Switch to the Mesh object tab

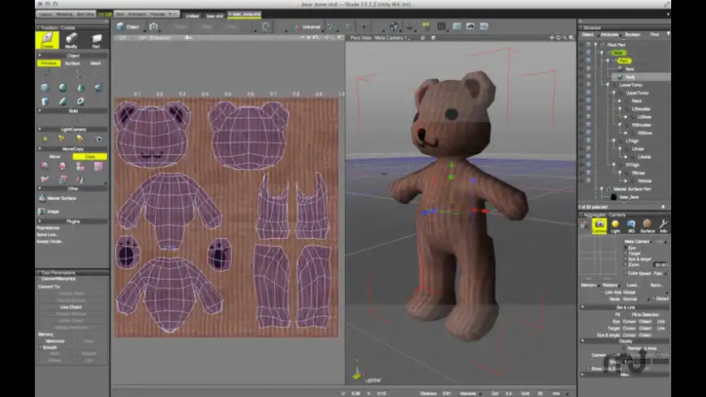pyautogui.click(x=96, y=62)
